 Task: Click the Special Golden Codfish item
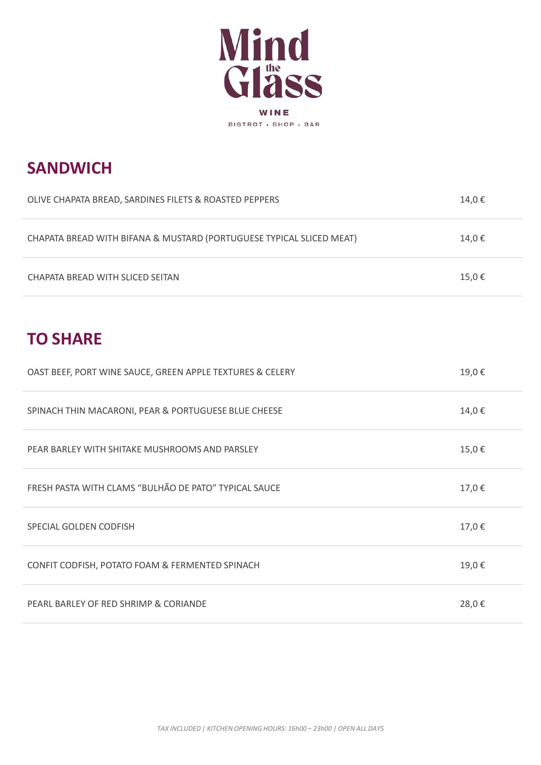(x=81, y=526)
